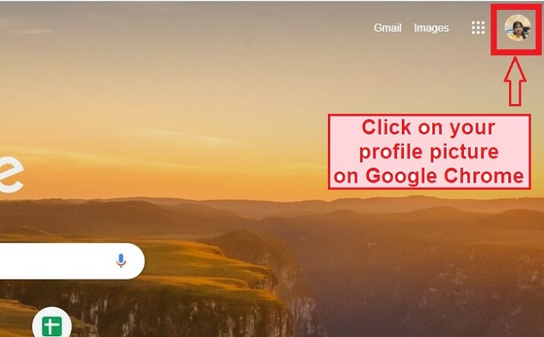The width and height of the screenshot is (544, 337).
Task: Click the Images text beside Gmail
Action: pyautogui.click(x=431, y=28)
